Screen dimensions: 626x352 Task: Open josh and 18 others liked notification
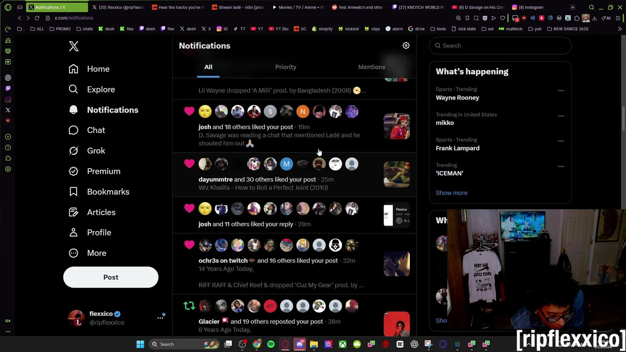[x=294, y=127]
